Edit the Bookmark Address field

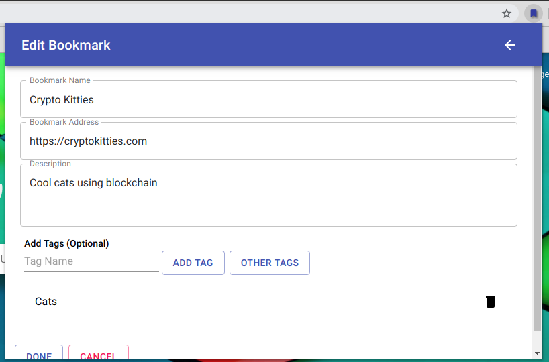(268, 141)
